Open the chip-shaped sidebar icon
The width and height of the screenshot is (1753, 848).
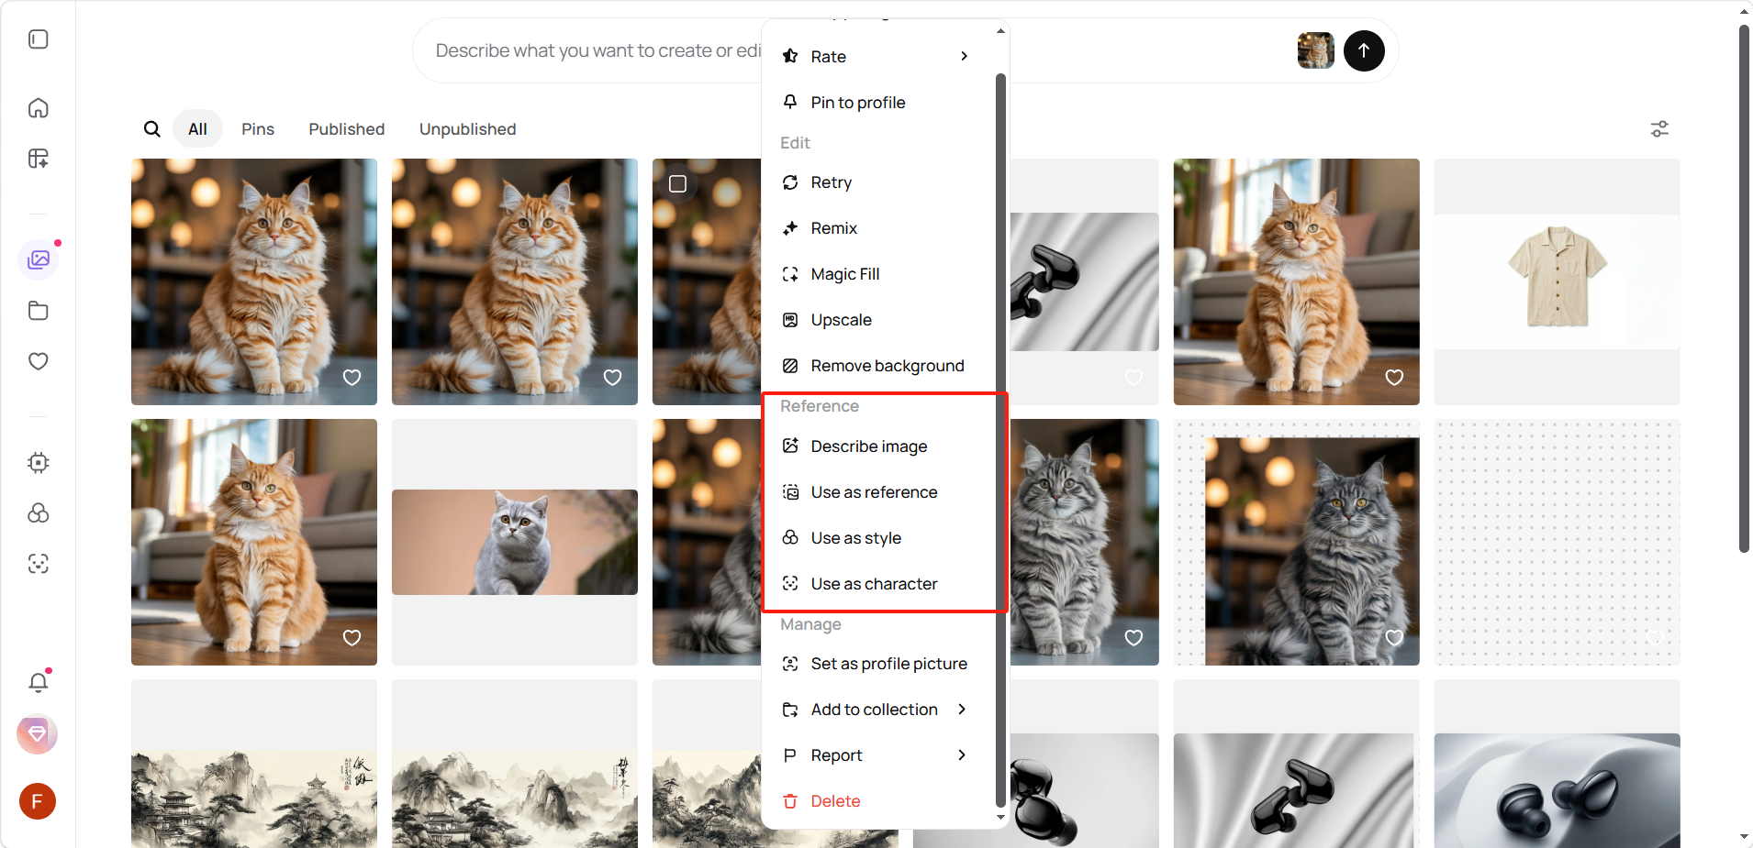[x=39, y=463]
